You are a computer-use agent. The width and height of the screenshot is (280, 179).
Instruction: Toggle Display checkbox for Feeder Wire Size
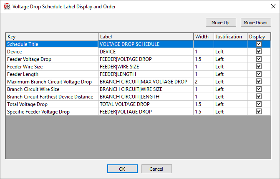tap(259, 66)
